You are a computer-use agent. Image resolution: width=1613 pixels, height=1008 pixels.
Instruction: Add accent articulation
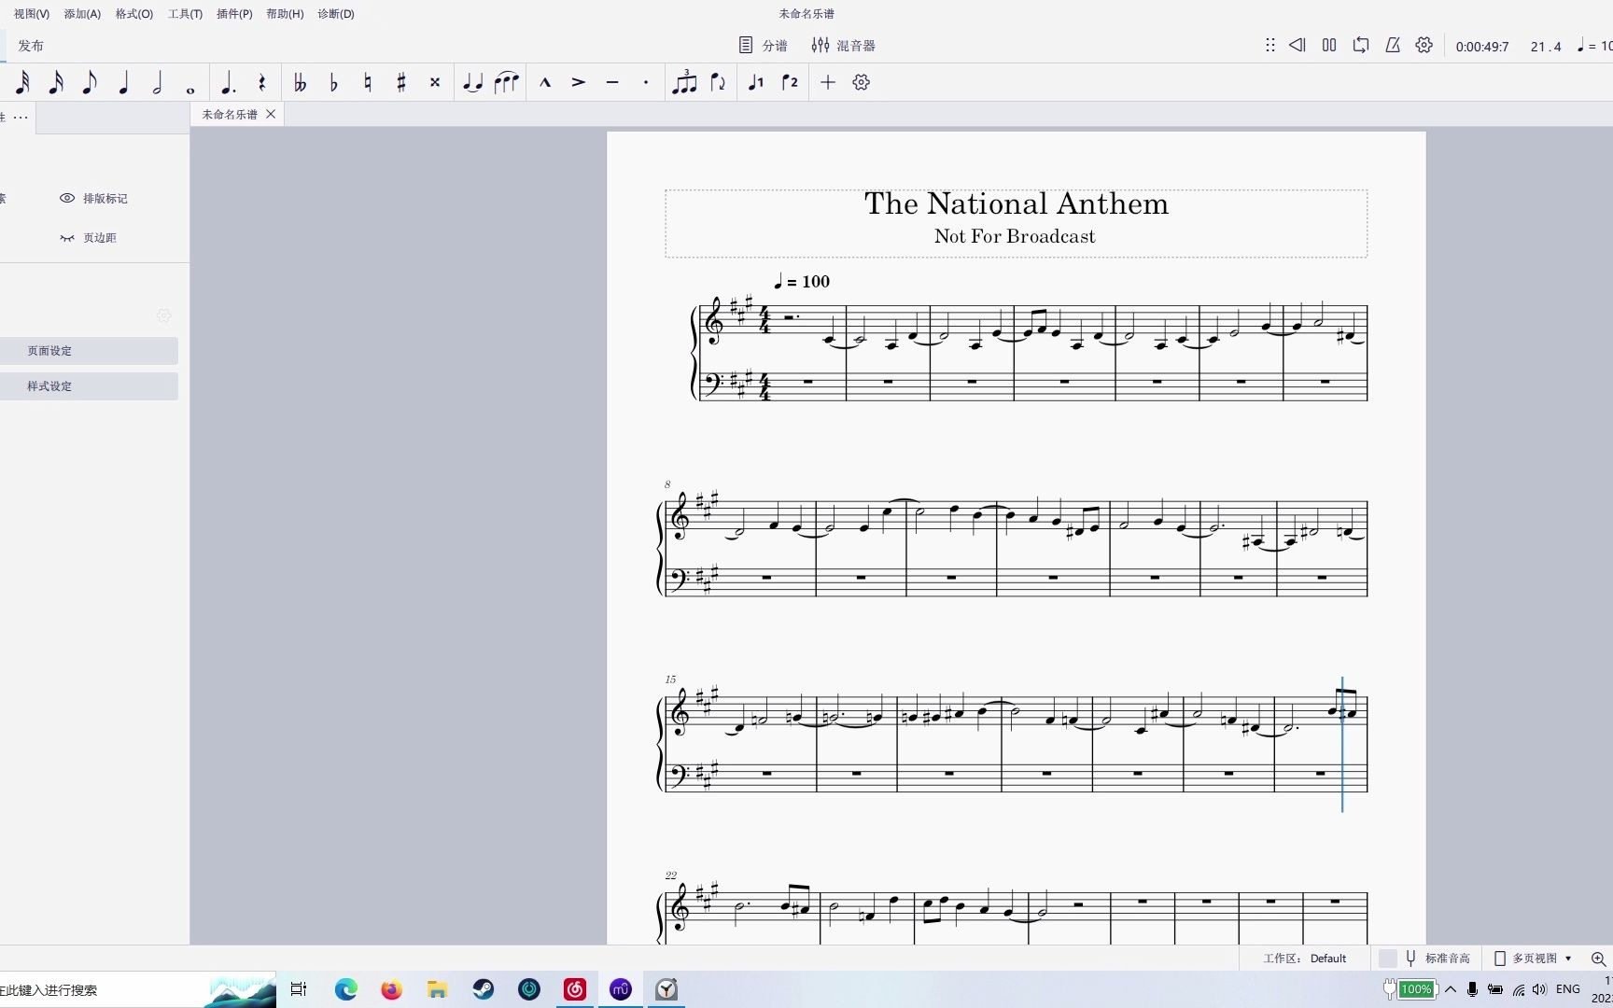[x=579, y=83]
